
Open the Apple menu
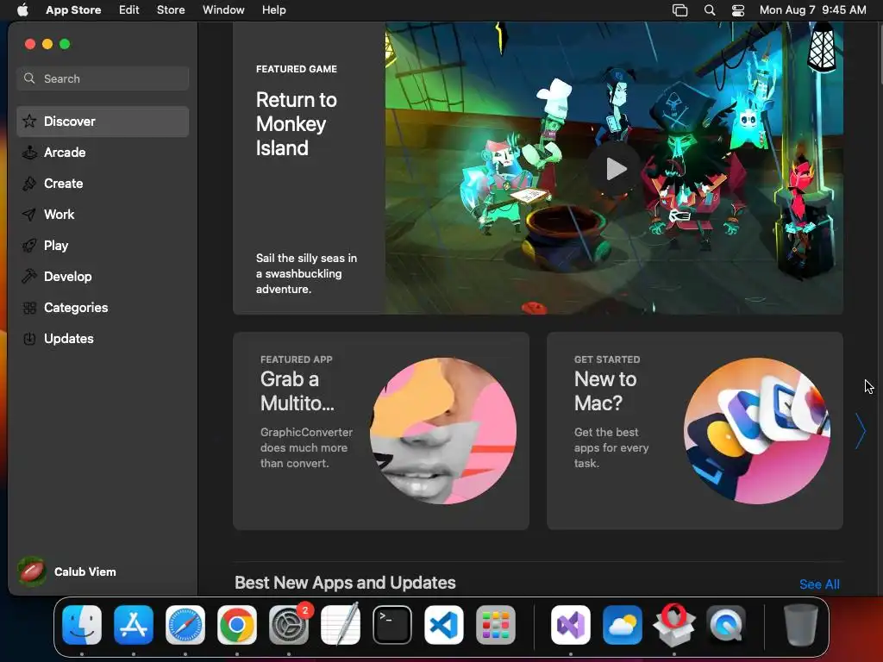click(x=22, y=10)
